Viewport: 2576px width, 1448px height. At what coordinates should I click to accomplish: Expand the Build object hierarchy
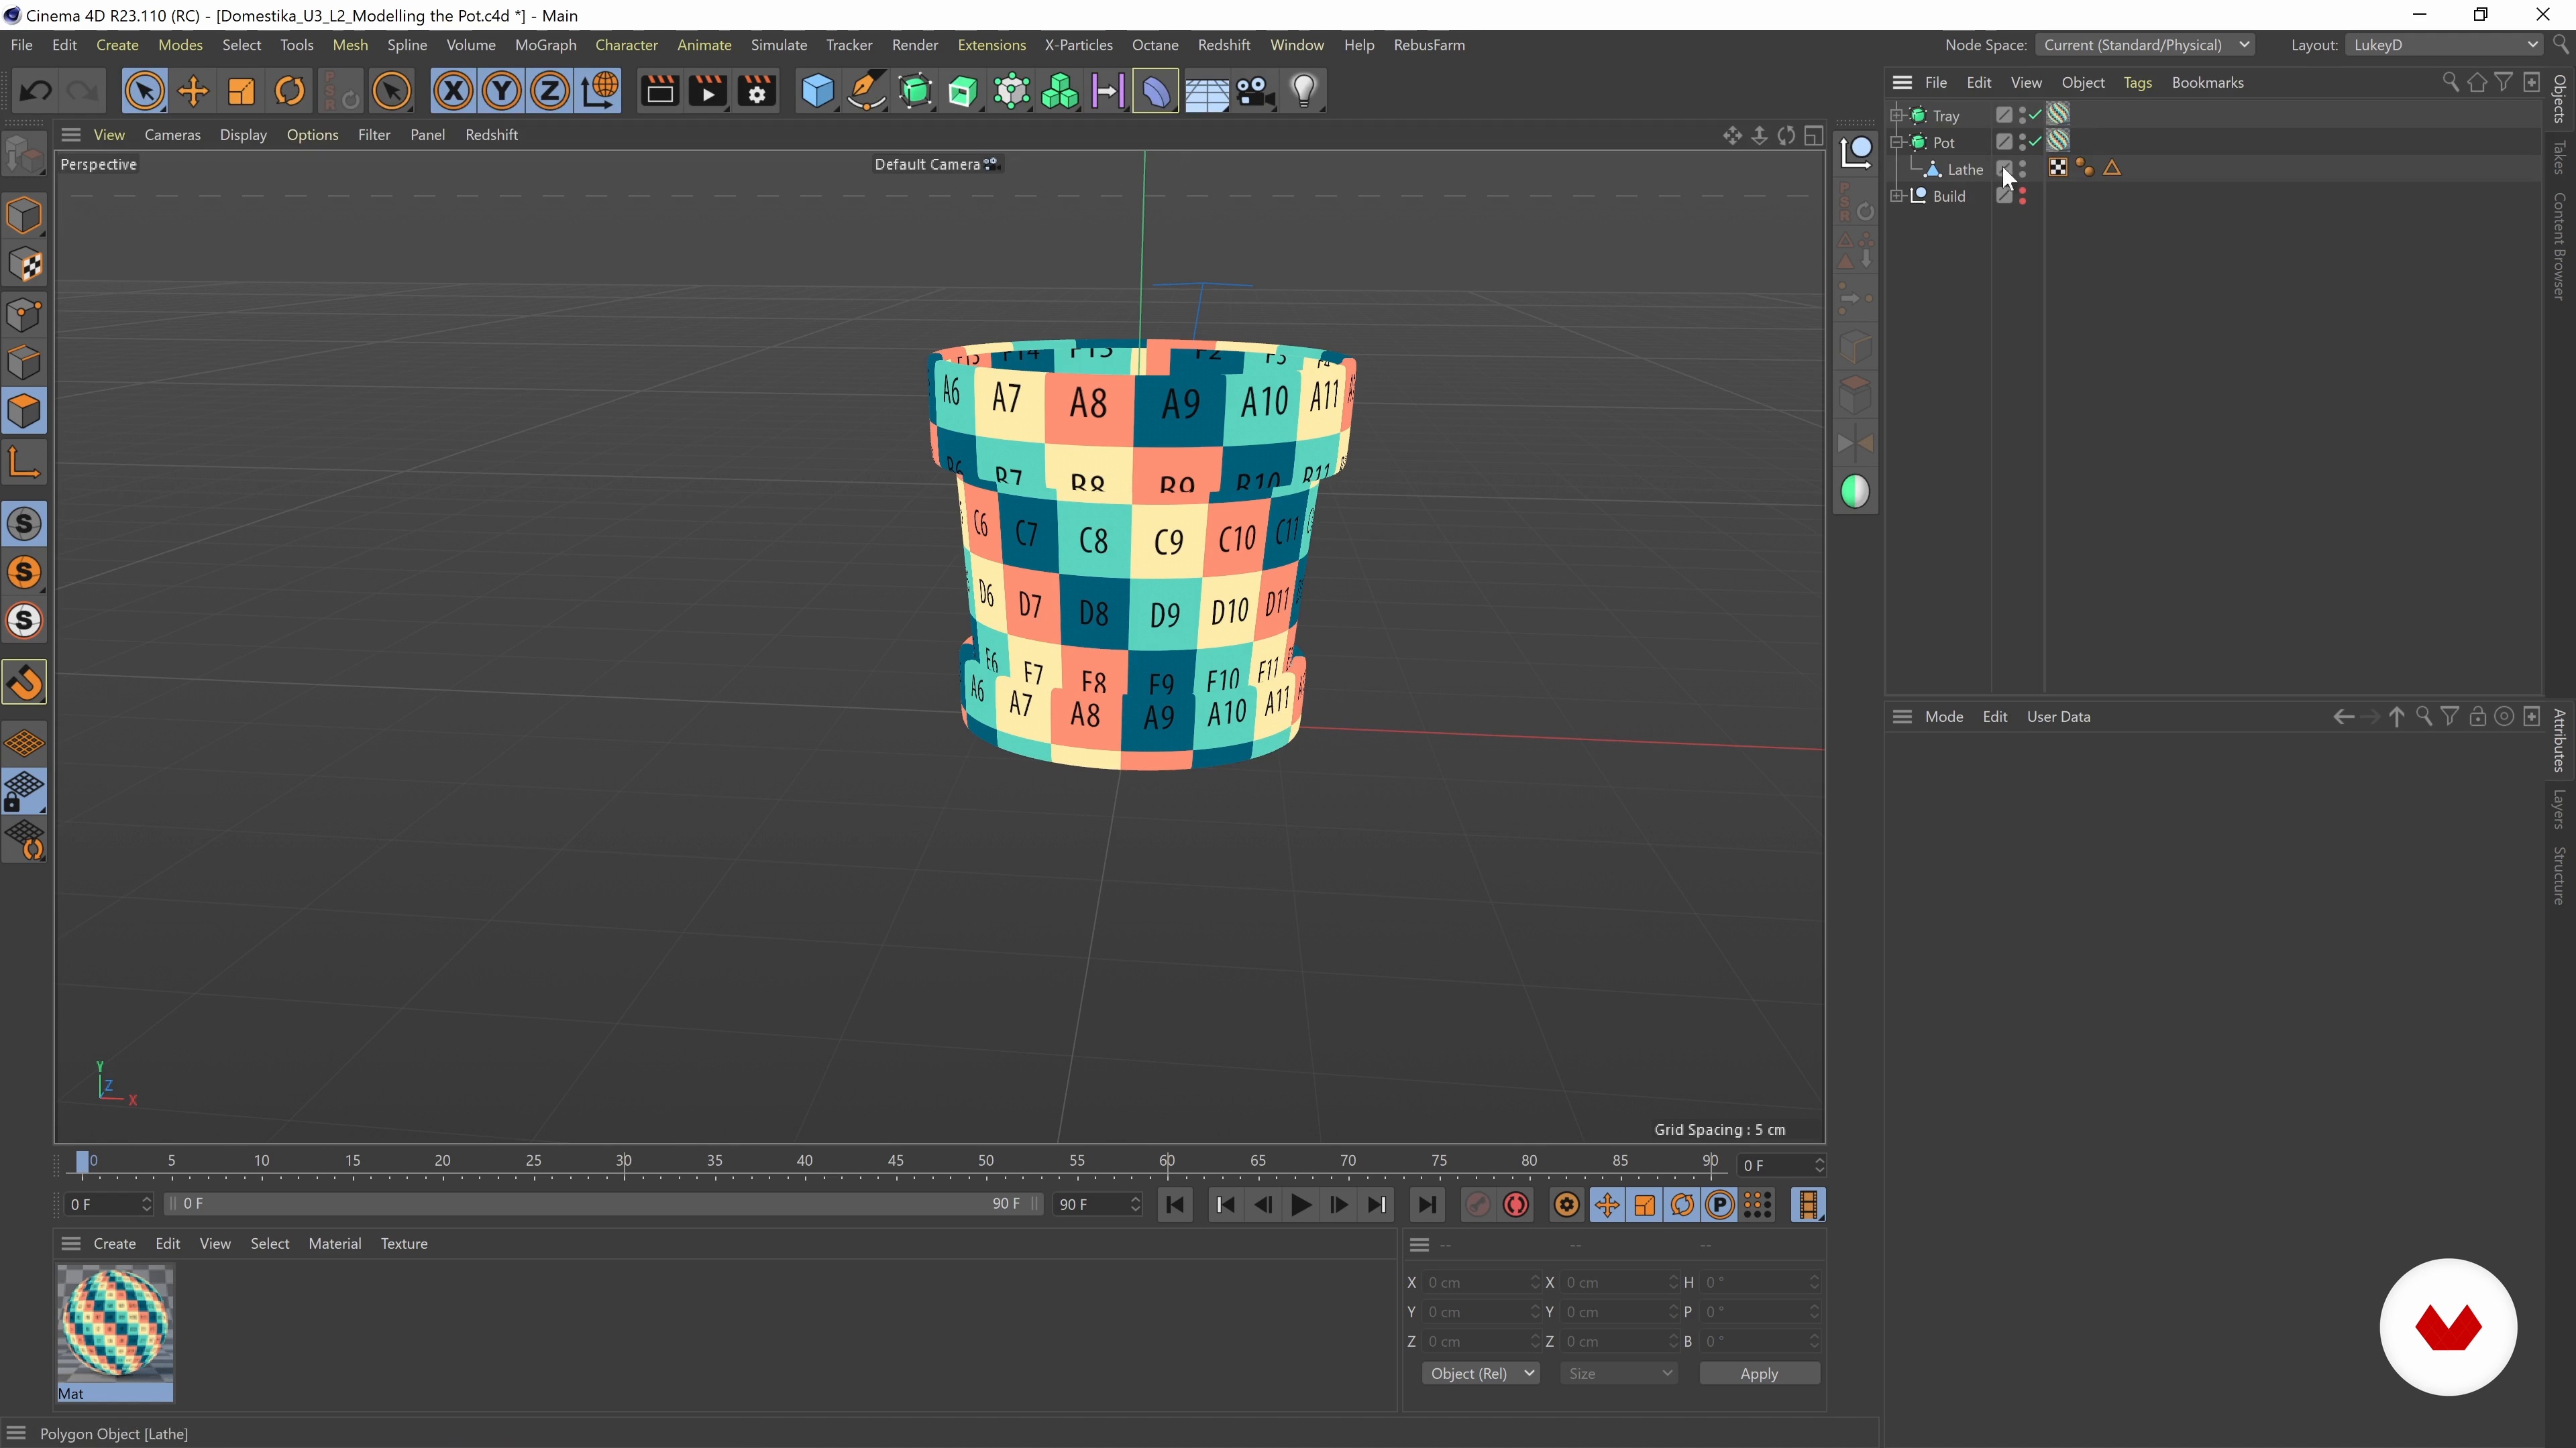pos(1896,196)
